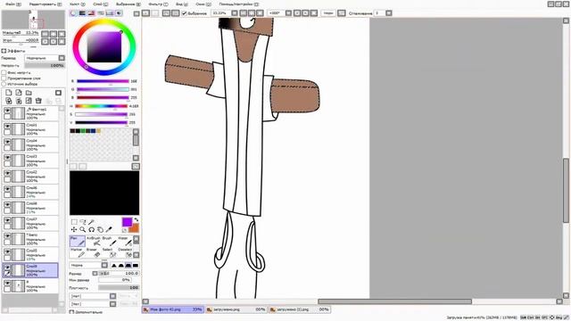Select the rightmost flat brush edge shape
The image size is (571, 321).
coord(136,266)
